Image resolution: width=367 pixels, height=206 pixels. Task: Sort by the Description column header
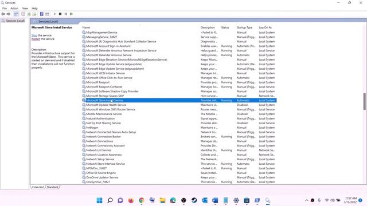pos(208,27)
